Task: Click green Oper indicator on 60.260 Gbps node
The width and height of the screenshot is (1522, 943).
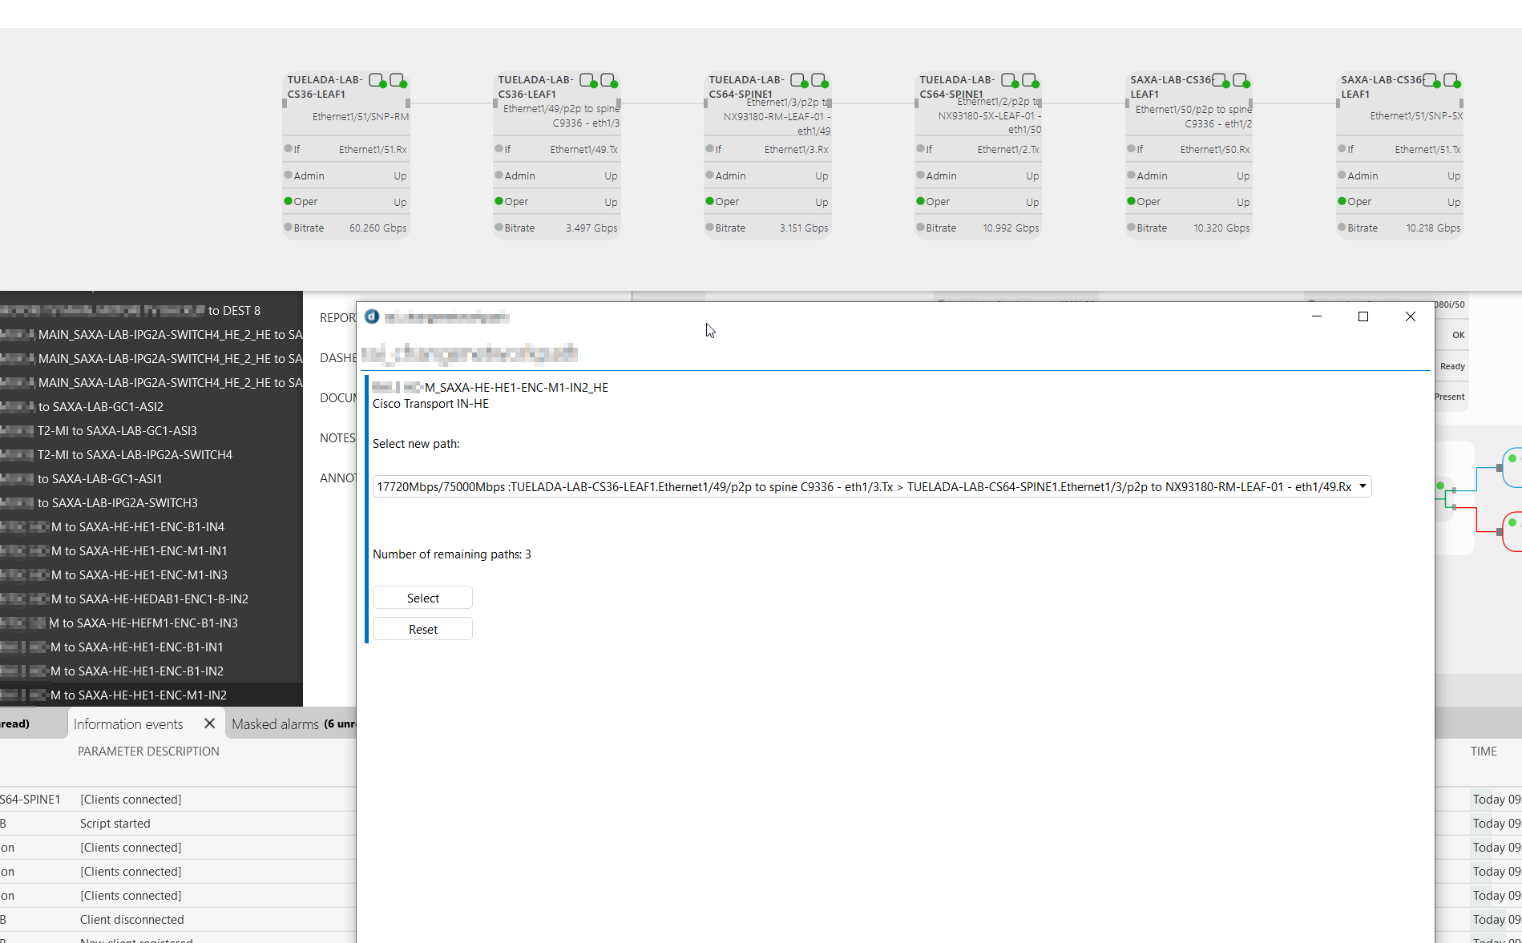Action: point(288,201)
